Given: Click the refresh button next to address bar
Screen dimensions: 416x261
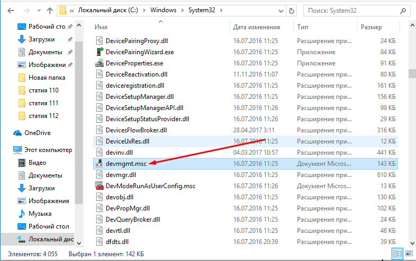Looking at the screenshot, I should click(x=293, y=10).
